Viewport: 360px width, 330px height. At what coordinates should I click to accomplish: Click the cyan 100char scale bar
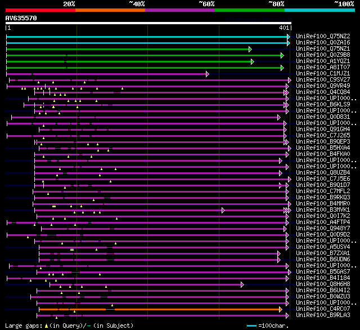click(x=251, y=325)
